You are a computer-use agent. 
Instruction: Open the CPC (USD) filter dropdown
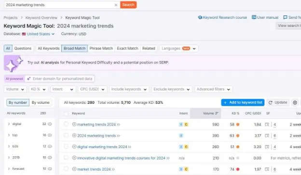(92, 89)
